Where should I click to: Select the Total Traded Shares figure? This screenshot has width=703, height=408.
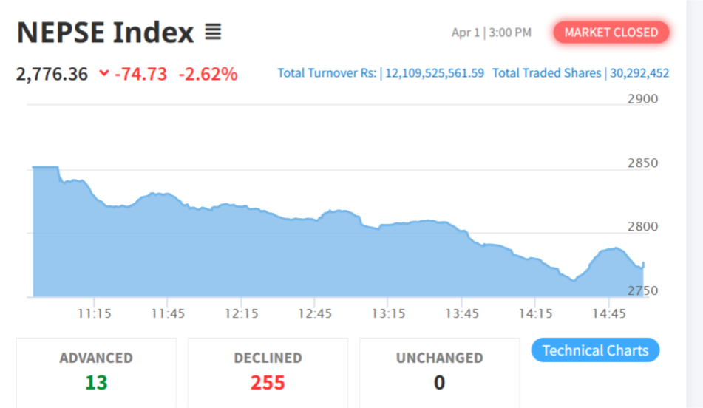[x=639, y=73]
